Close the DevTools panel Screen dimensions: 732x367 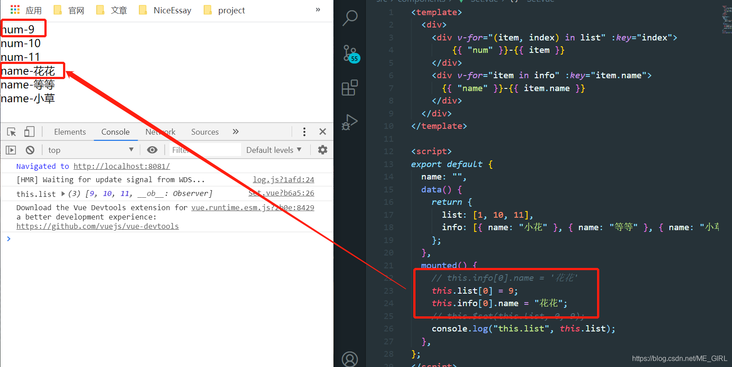[323, 132]
